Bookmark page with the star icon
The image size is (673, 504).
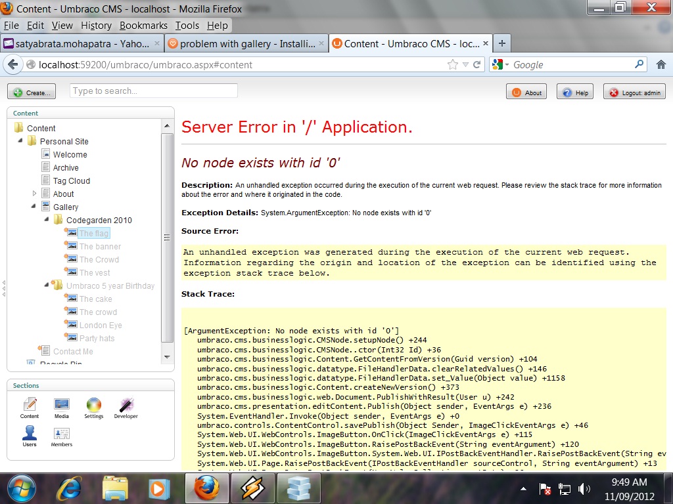(452, 65)
